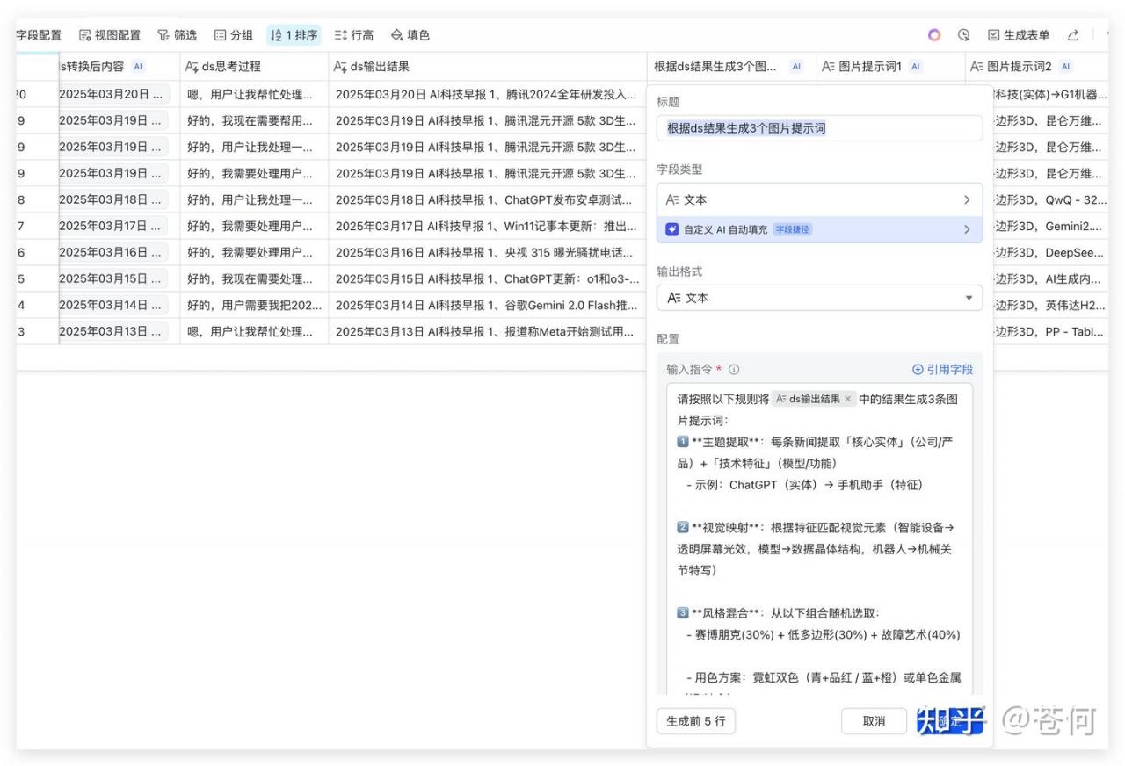Click the text-type icon before ds思考过程
Image resolution: width=1125 pixels, height=766 pixels.
click(x=192, y=66)
